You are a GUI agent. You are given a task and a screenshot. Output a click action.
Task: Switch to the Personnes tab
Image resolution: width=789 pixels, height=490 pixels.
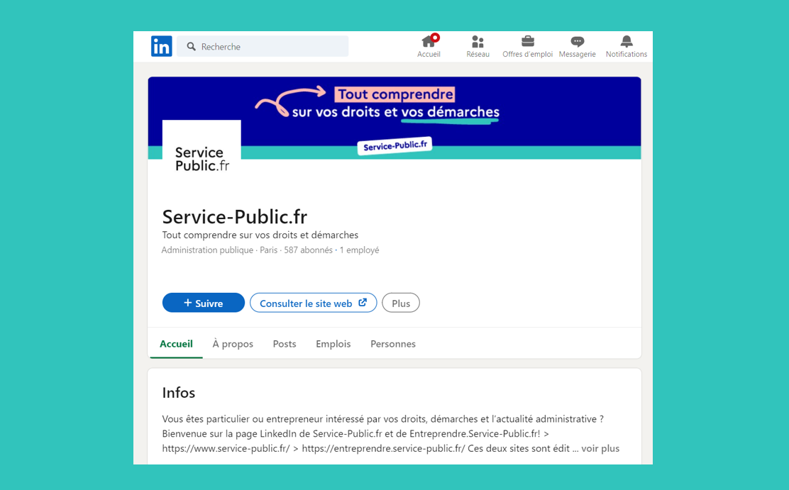pyautogui.click(x=393, y=344)
